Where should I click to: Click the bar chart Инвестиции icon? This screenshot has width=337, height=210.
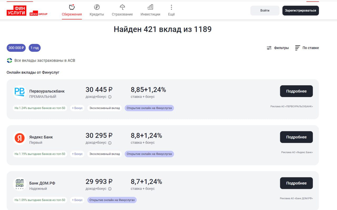(150, 7)
